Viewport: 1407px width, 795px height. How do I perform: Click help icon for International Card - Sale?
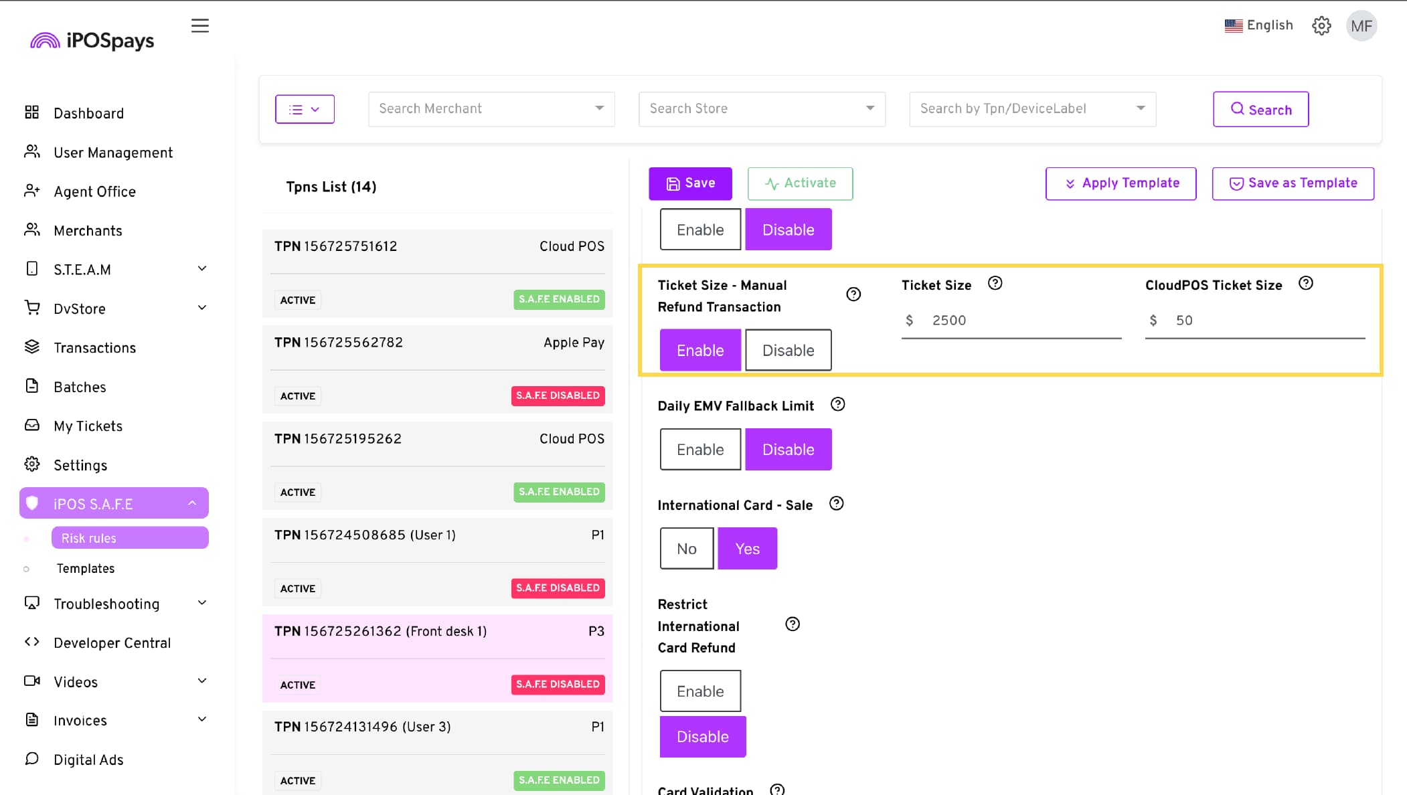click(836, 504)
